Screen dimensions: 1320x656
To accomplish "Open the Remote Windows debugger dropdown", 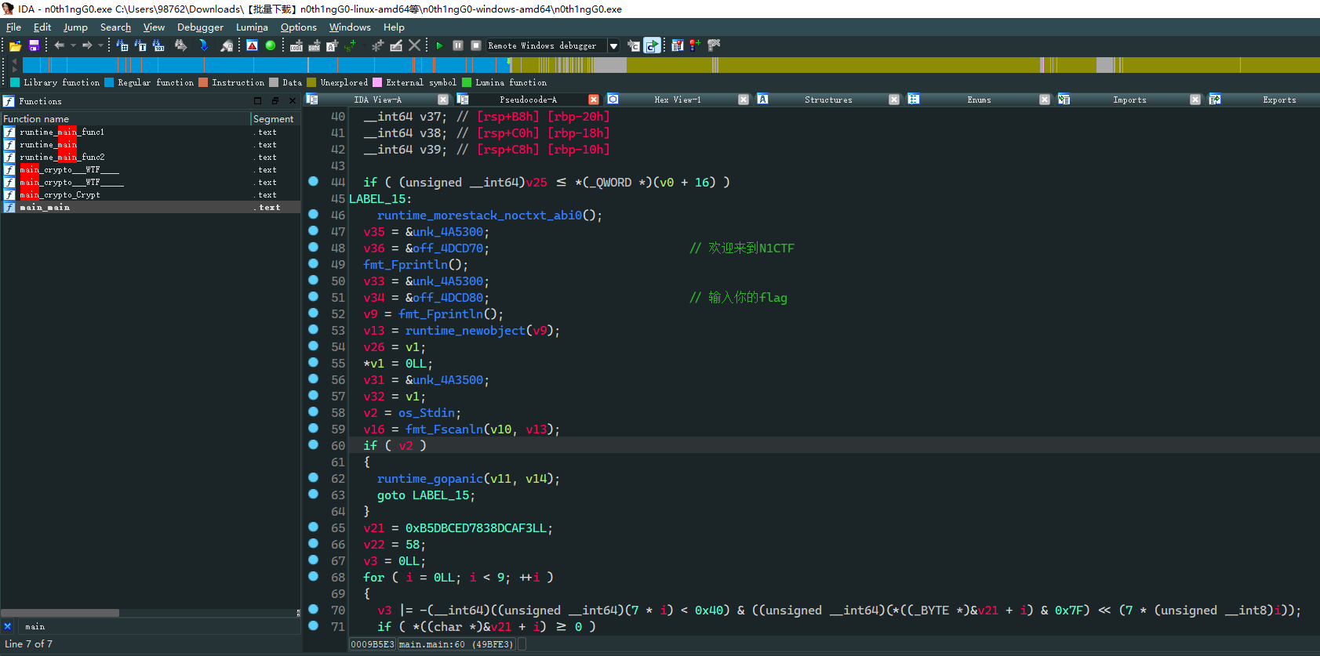I will coord(613,45).
